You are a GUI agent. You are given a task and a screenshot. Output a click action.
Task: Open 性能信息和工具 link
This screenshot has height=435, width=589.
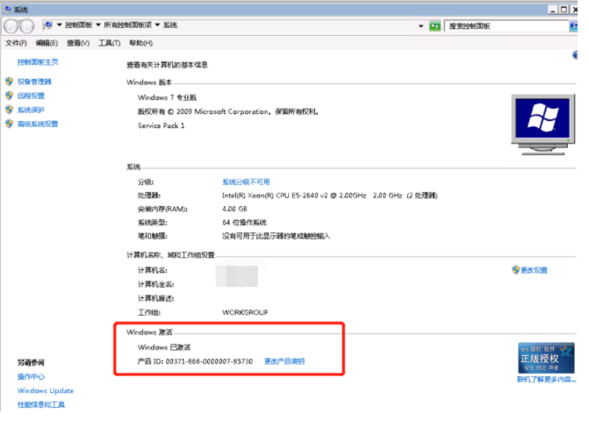pos(41,404)
